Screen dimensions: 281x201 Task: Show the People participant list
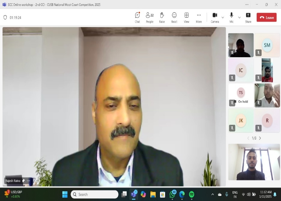coord(150,17)
